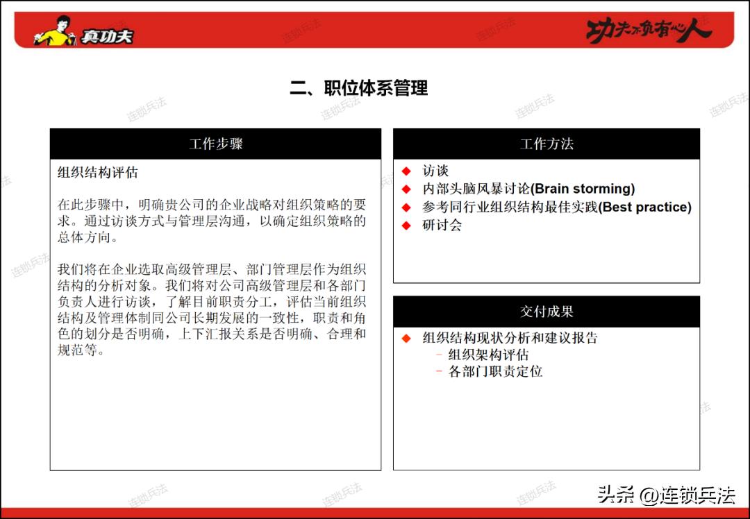Click the diamond bullet beside 内部头脑风暴讨论

pyautogui.click(x=406, y=188)
